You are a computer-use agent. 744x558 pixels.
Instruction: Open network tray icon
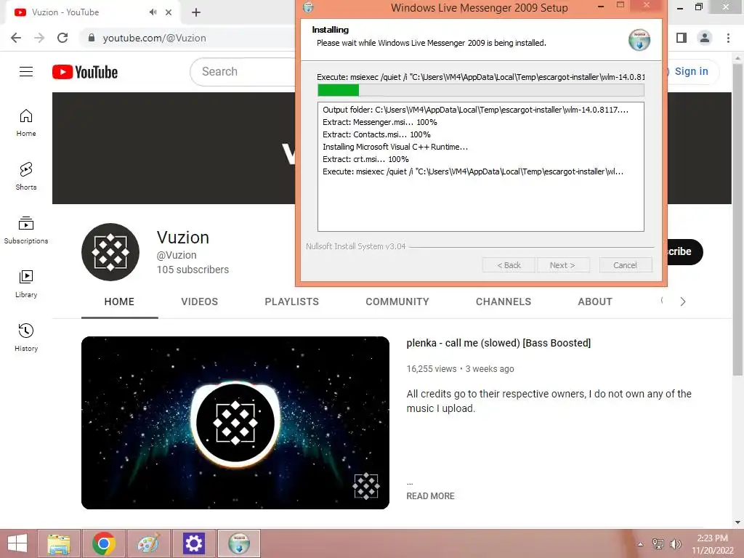pos(658,544)
